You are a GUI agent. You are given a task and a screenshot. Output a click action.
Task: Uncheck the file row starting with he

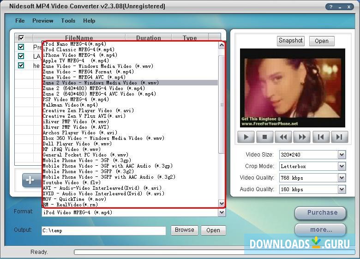(21, 66)
